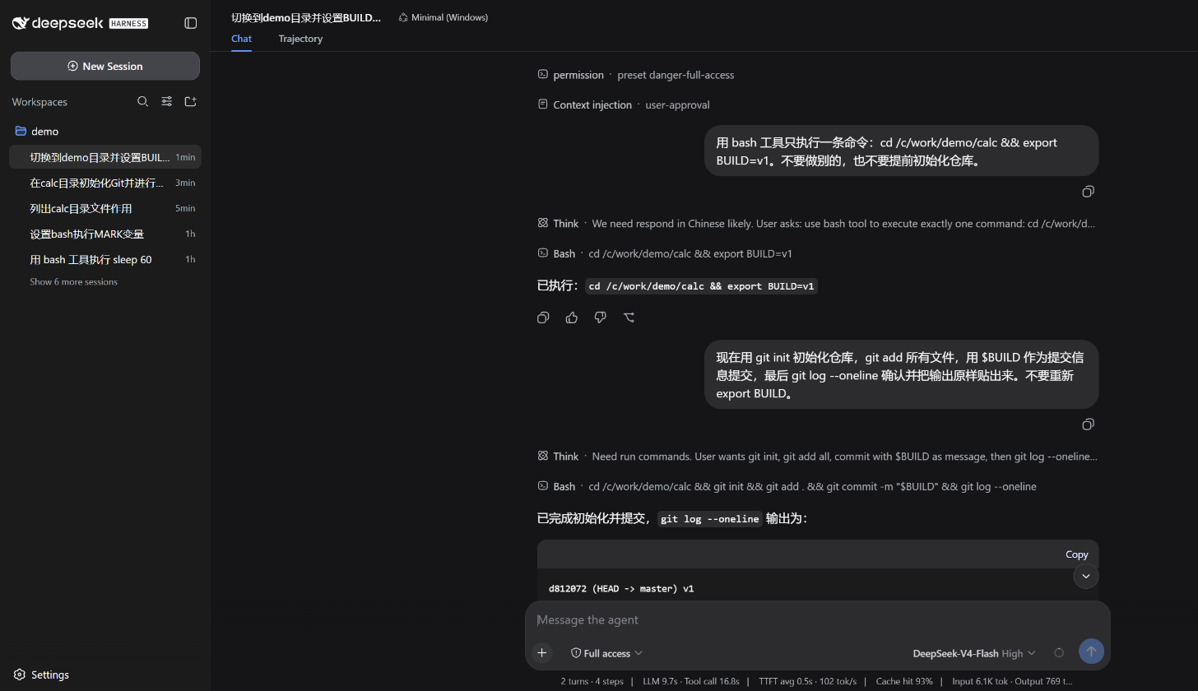This screenshot has width=1198, height=691.
Task: Copy the assistant reply 已执行
Action: (543, 318)
